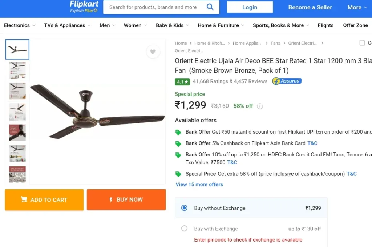The image size is (372, 247).
Task: Select the red fan thumbnail image
Action: coord(17,133)
